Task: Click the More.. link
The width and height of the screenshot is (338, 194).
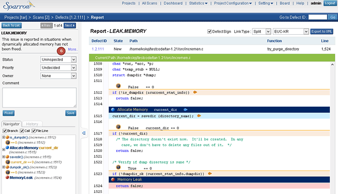Action: 72,49
